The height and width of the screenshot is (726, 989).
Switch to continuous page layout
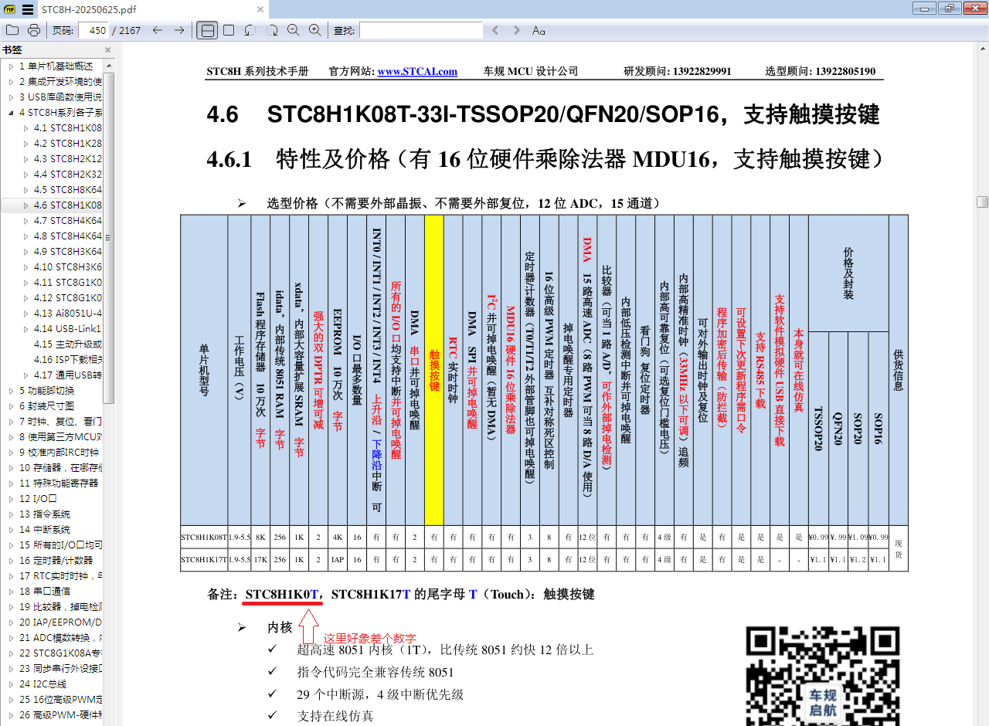tap(206, 30)
